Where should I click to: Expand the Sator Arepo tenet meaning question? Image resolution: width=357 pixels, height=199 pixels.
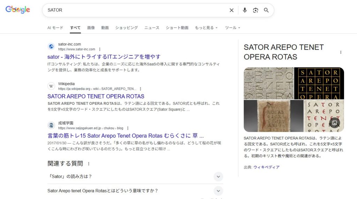pyautogui.click(x=218, y=191)
